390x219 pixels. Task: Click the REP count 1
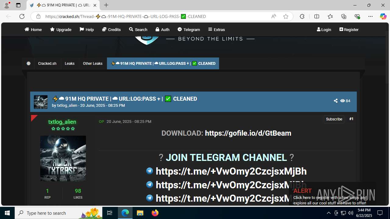click(x=47, y=191)
